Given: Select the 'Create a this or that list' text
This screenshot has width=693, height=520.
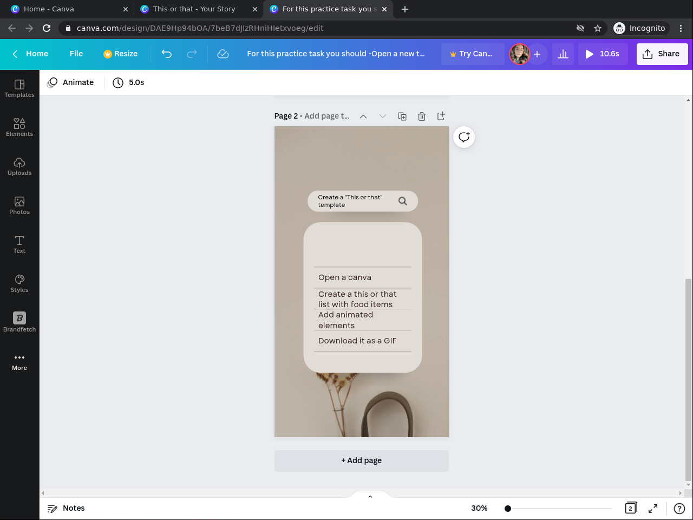Looking at the screenshot, I should tap(357, 299).
